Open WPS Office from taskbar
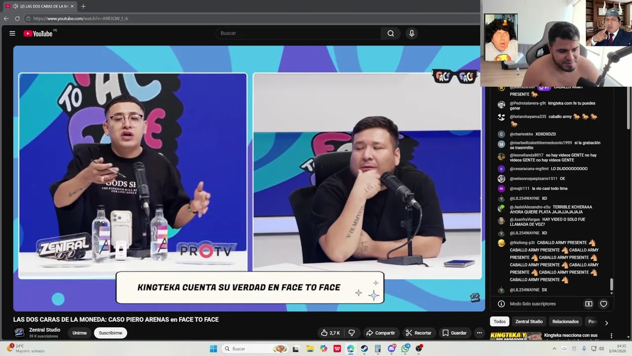Screen dimensions: 632x356 [x=337, y=349]
